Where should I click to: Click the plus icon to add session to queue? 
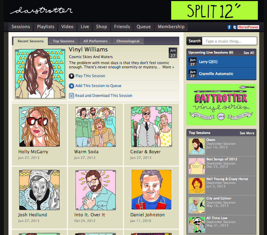tap(72, 86)
